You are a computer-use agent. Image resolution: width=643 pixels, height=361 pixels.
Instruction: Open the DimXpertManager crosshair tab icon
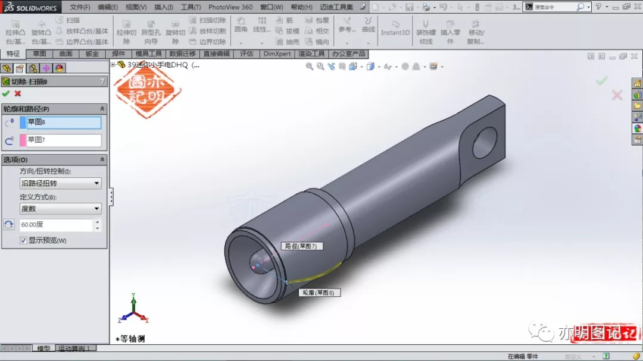pyautogui.click(x=46, y=68)
